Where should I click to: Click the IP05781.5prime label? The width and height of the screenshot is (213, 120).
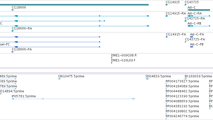point(24,96)
